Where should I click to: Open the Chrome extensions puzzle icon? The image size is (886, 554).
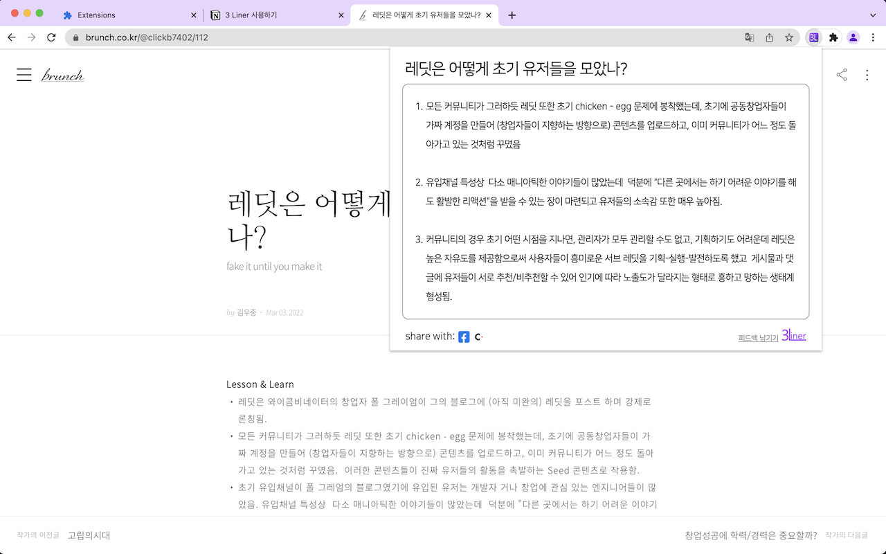tap(833, 37)
